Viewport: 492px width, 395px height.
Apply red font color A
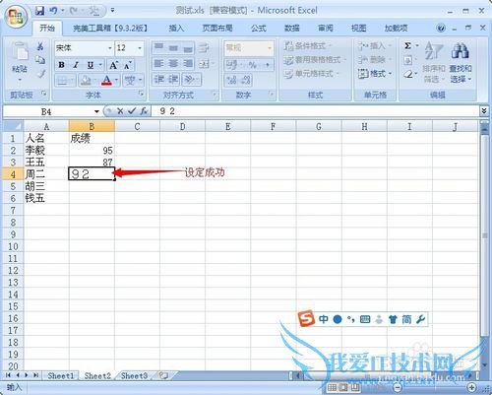coord(106,80)
